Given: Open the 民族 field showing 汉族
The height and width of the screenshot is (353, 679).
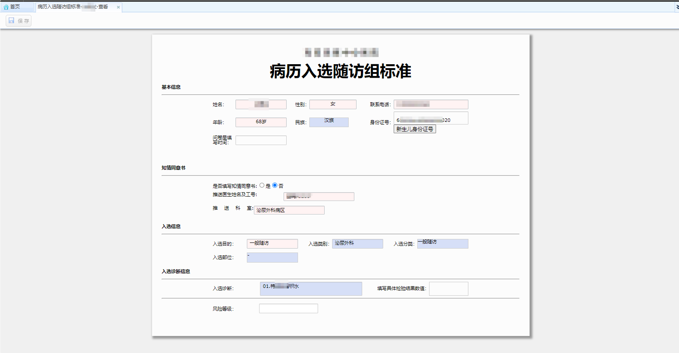Looking at the screenshot, I should (329, 122).
